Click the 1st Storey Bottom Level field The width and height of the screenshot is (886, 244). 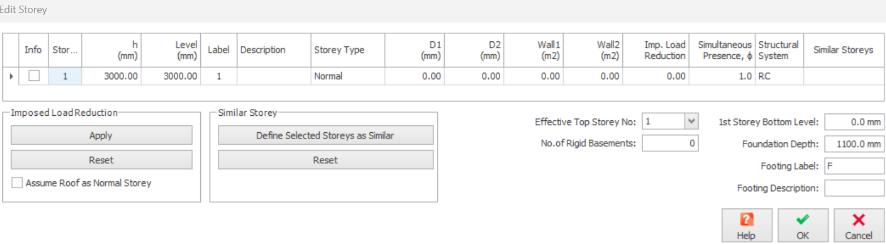click(854, 121)
